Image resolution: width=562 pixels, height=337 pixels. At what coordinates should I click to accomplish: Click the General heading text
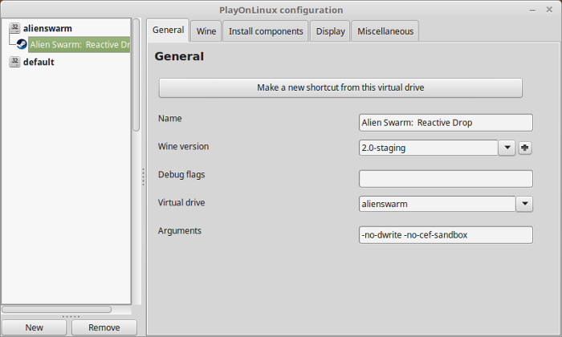[x=179, y=56]
